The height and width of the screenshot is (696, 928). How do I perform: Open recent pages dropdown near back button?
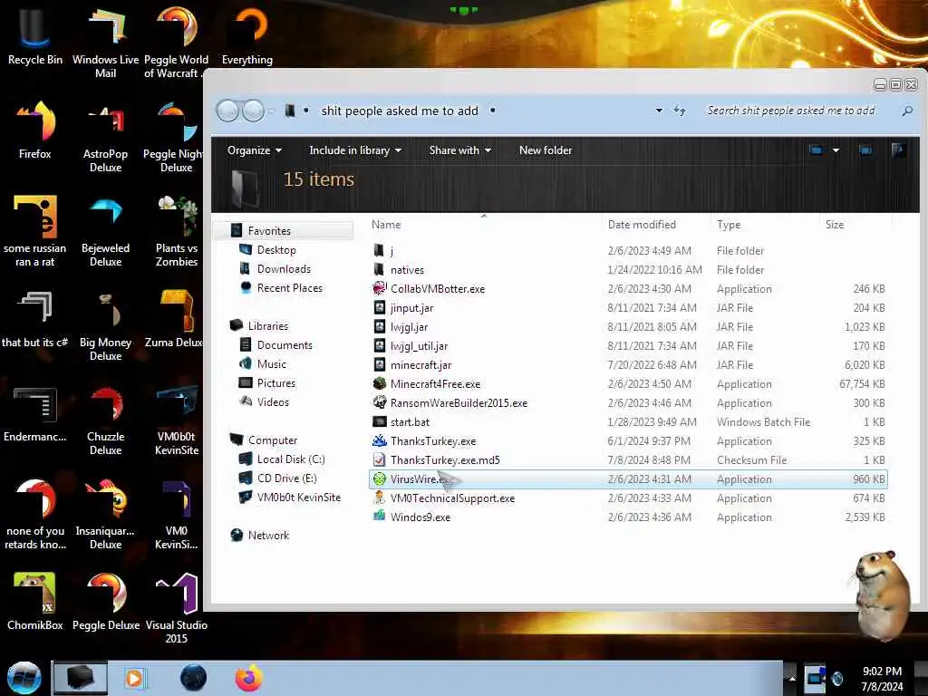pos(271,111)
